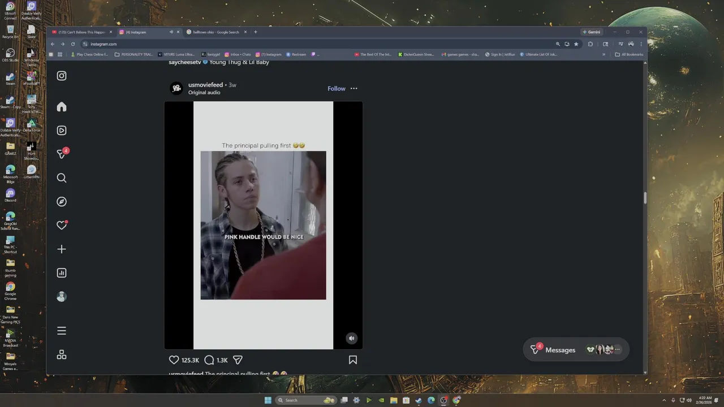The image size is (724, 407).
Task: Open Sign In | JetBlue bookmark
Action: click(x=500, y=55)
